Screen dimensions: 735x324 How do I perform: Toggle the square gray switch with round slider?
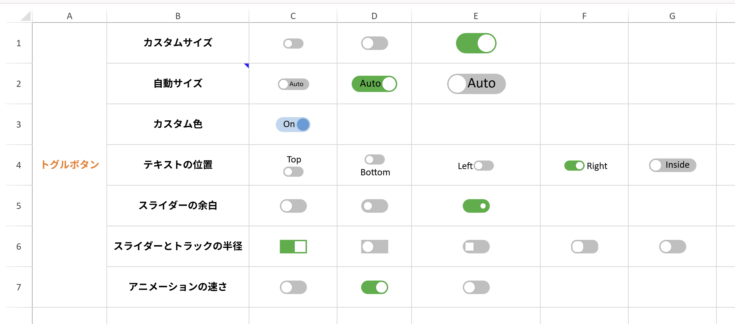374,247
